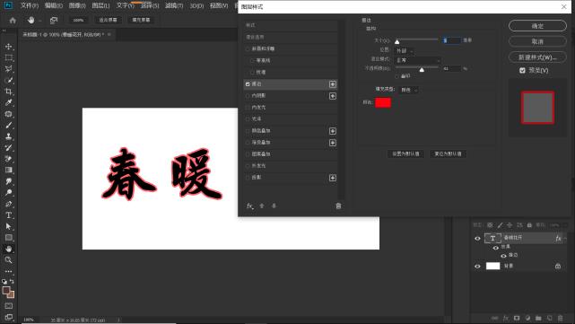575x324 pixels.
Task: Select the Crop tool
Action: [8, 92]
